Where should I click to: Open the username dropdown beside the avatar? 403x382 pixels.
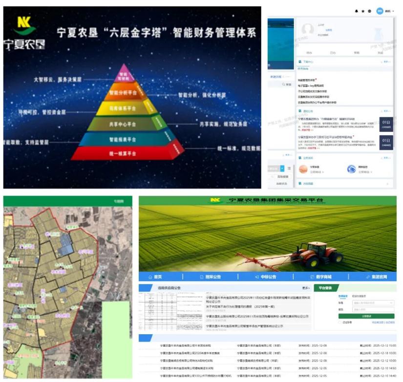(x=393, y=11)
